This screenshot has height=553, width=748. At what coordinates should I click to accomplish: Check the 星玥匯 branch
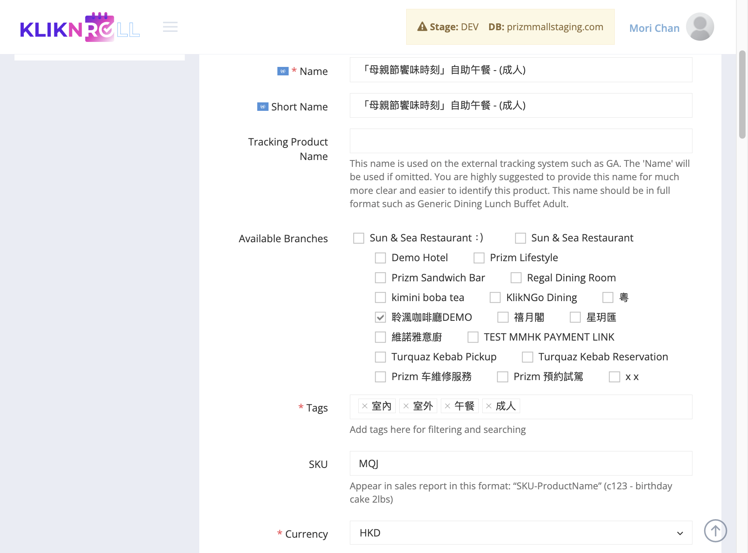575,317
